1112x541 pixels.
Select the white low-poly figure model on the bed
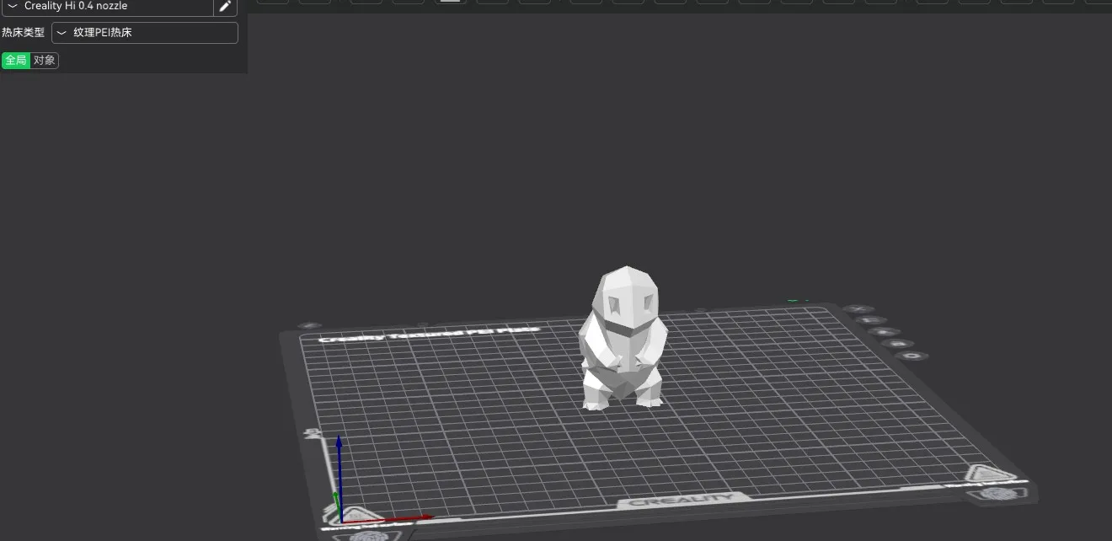[x=623, y=339]
